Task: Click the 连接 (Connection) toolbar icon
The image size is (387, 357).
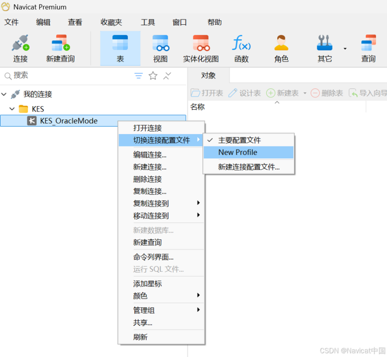Action: tap(20, 48)
